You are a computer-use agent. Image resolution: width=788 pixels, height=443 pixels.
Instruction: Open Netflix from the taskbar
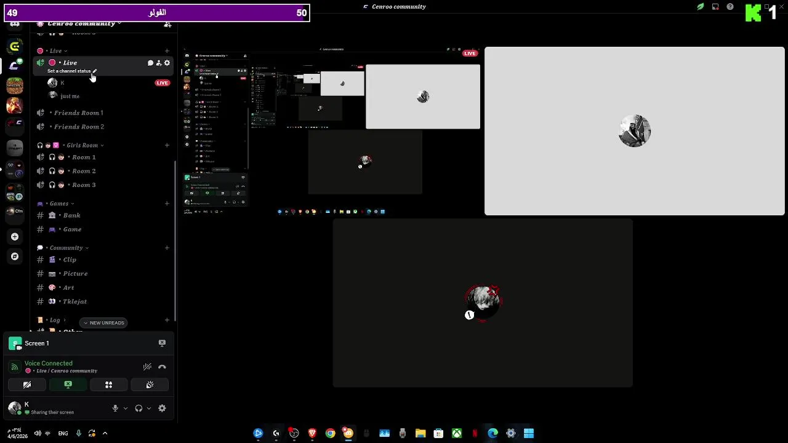(475, 433)
